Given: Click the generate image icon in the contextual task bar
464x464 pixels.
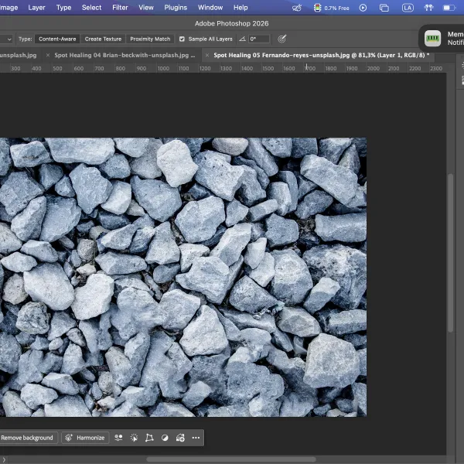Looking at the screenshot, I should 180,438.
